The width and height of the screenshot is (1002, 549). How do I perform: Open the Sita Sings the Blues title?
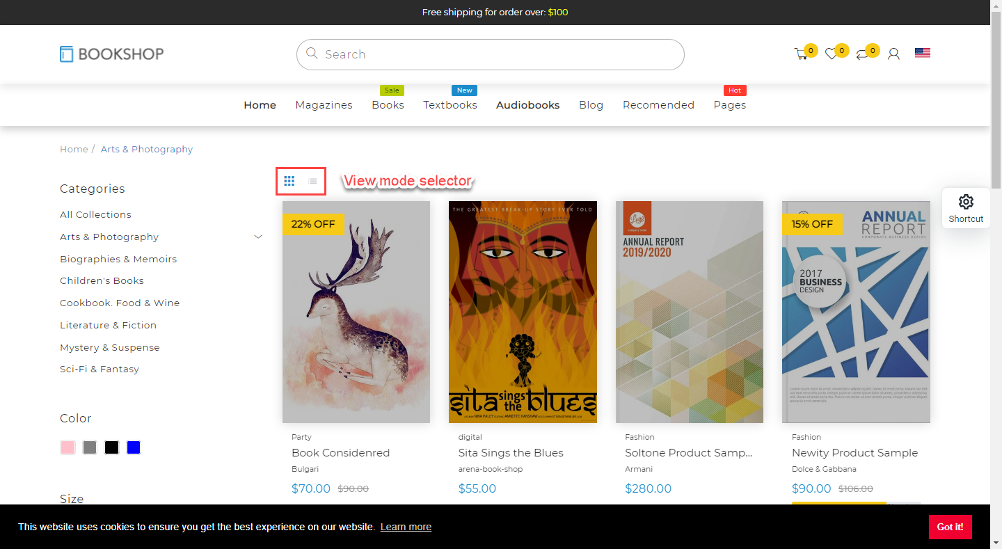coord(511,453)
